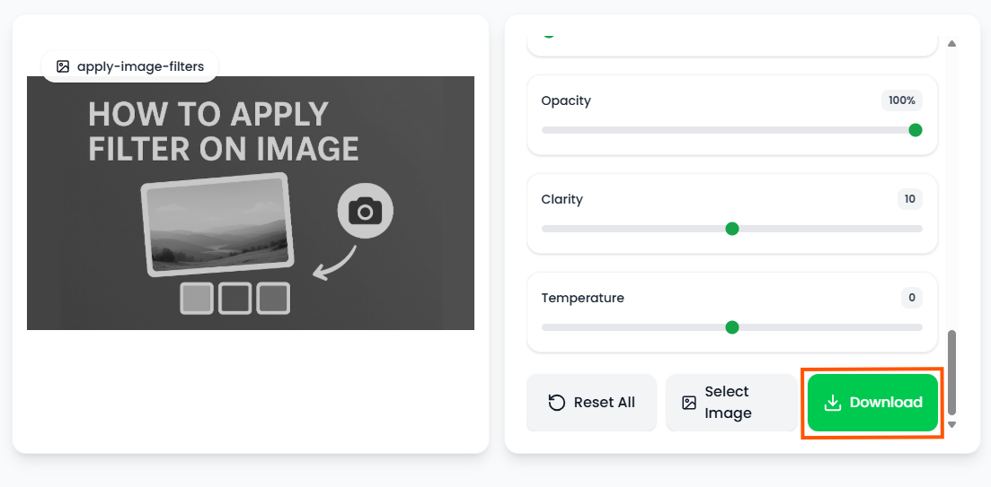Click the filter panel scrollbar thumb

tap(951, 371)
